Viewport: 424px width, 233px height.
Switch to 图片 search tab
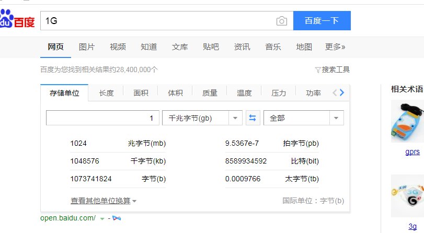point(87,47)
